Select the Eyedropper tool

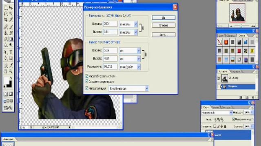click(11, 65)
